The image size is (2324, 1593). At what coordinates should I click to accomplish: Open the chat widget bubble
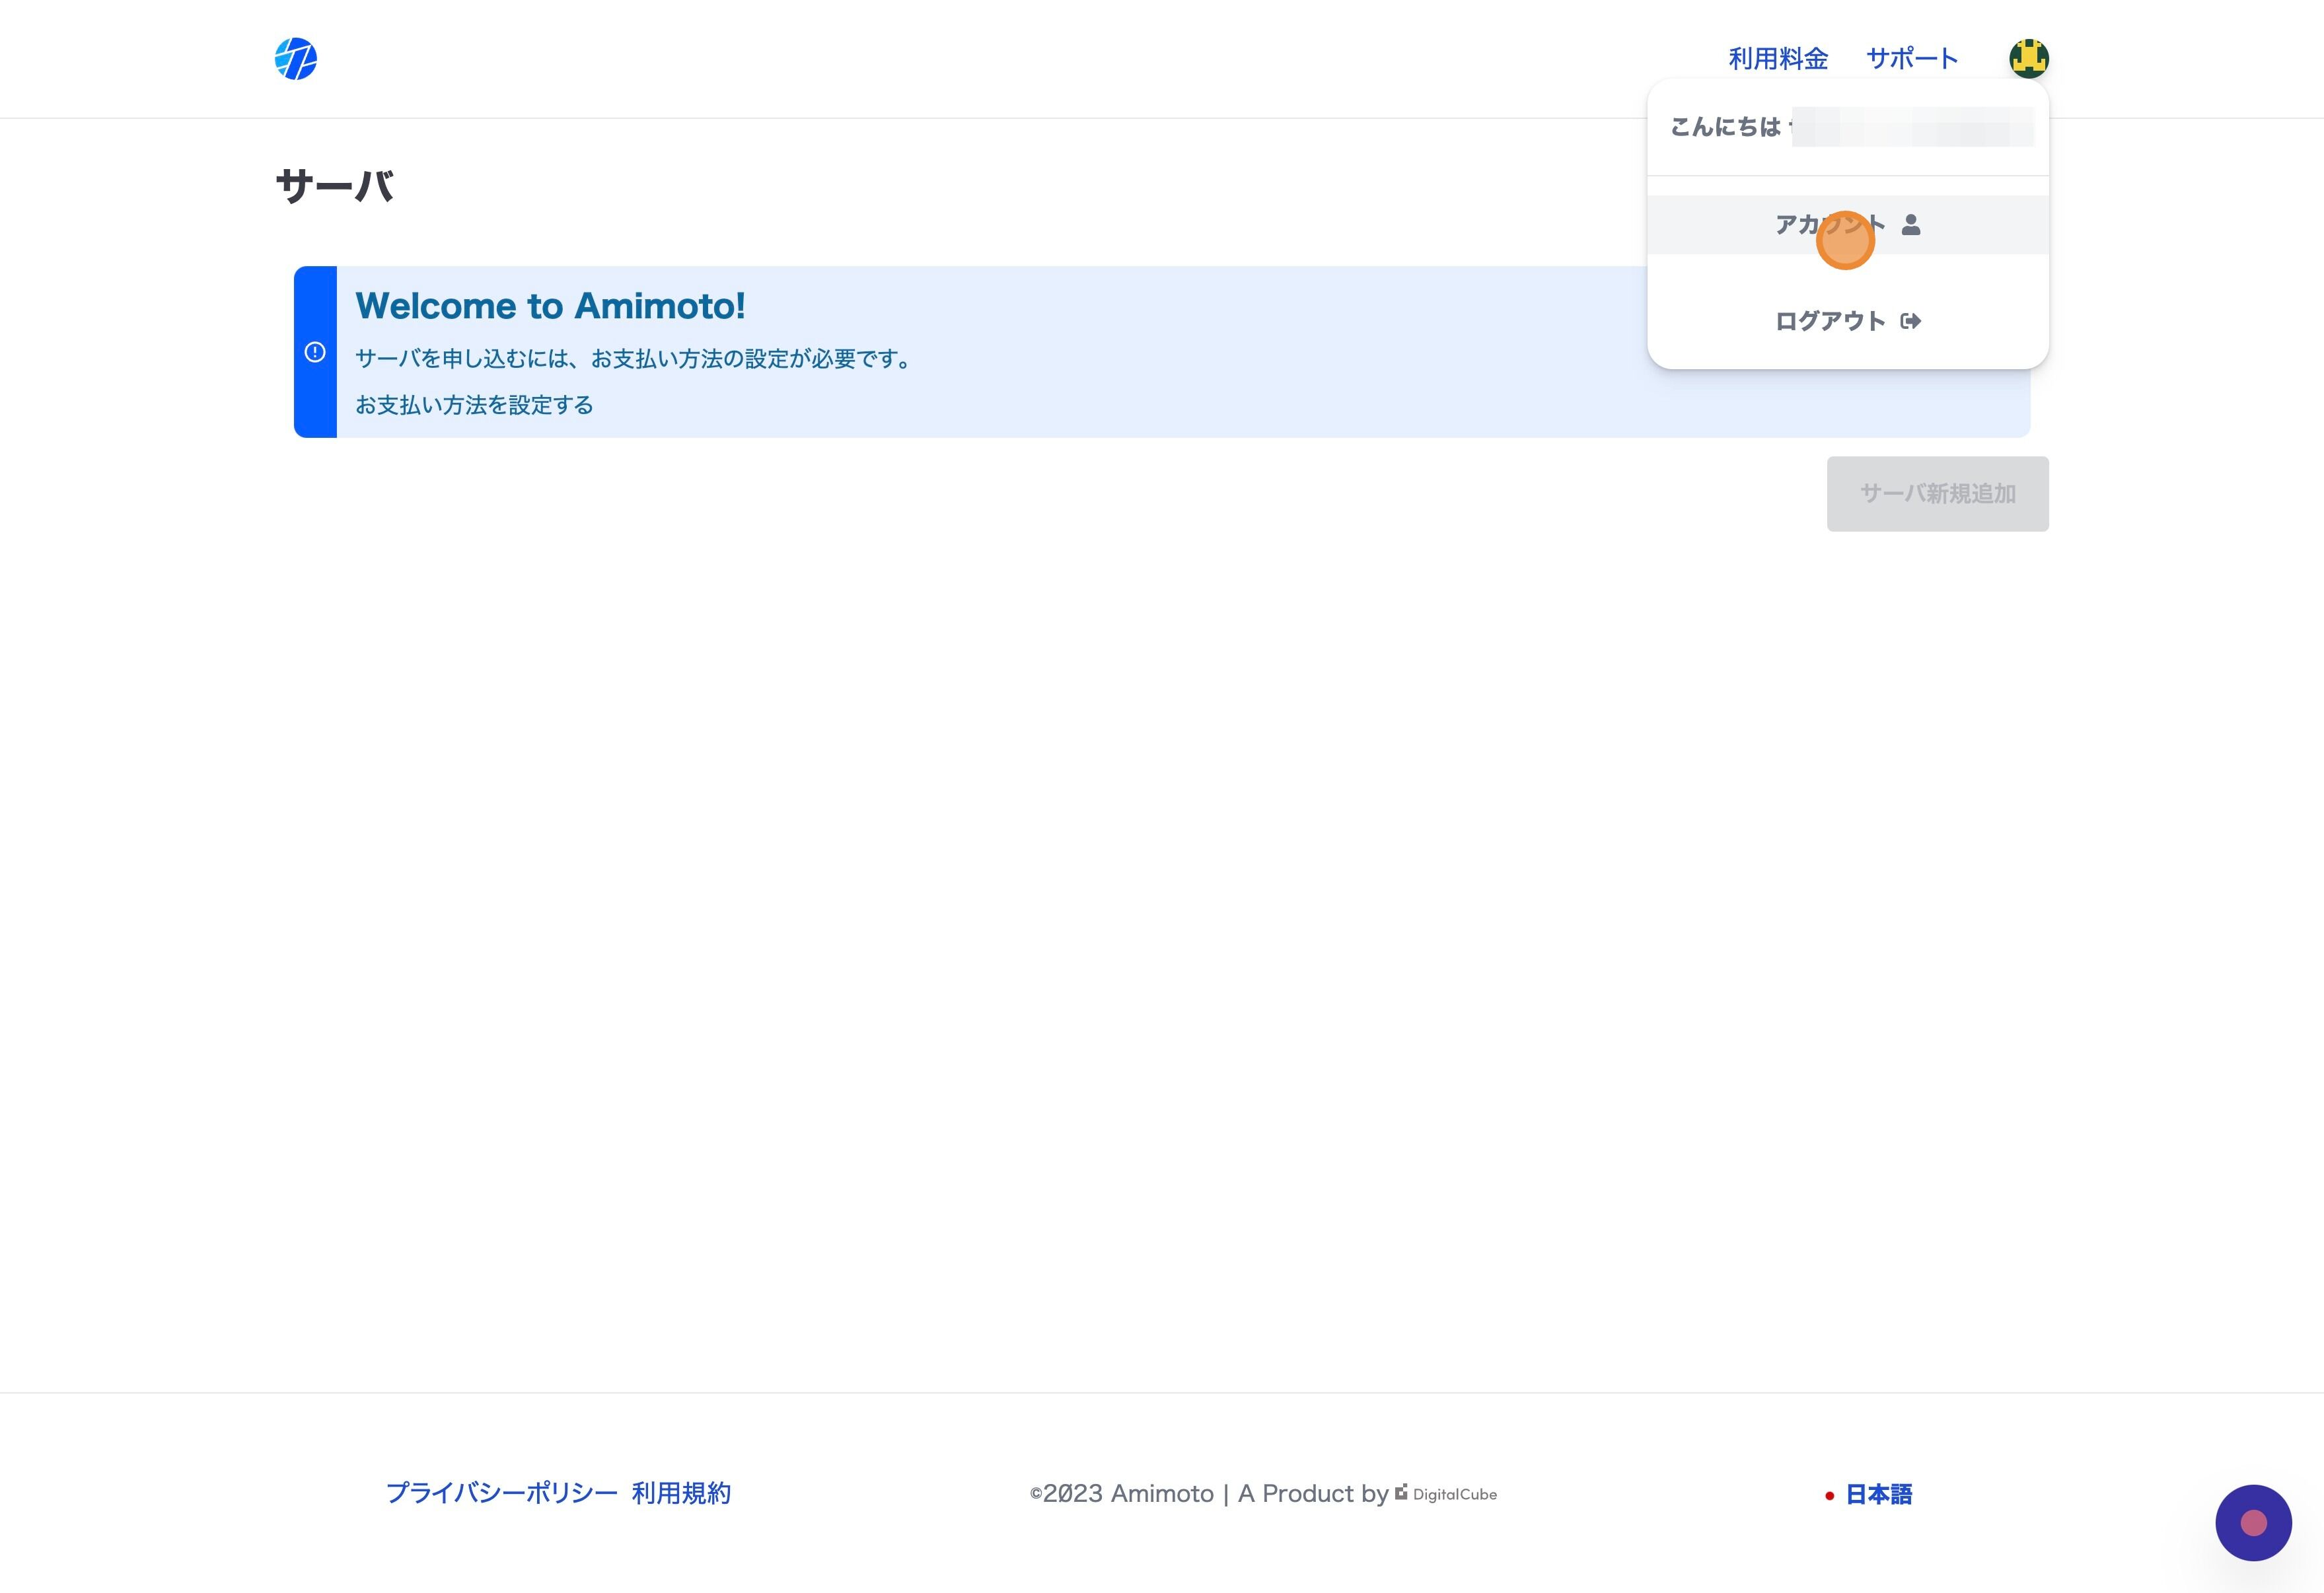[x=2253, y=1523]
